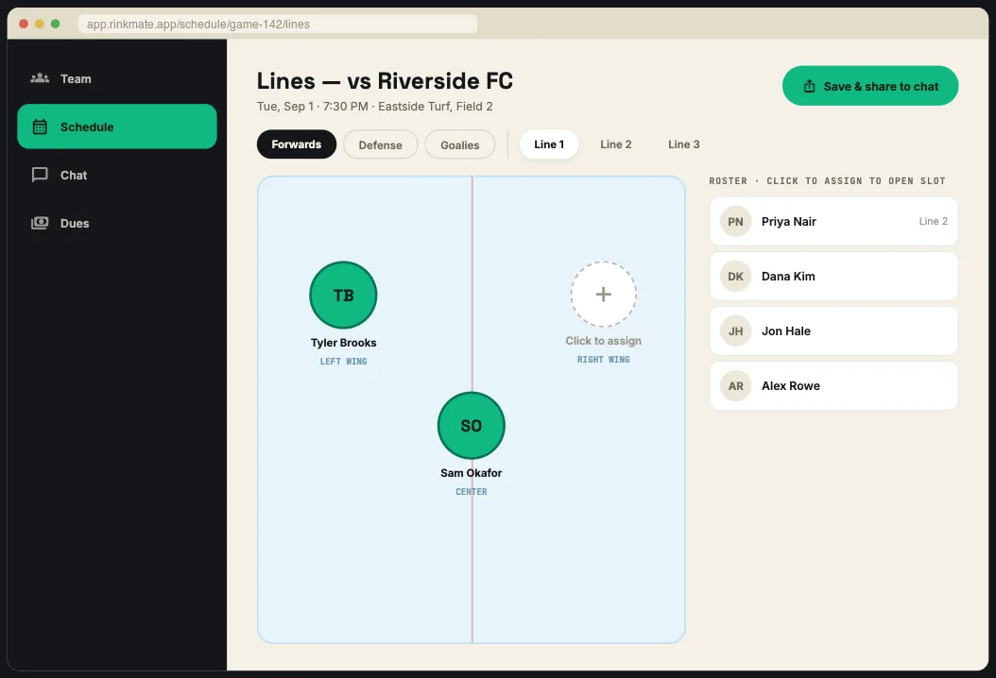Image resolution: width=996 pixels, height=678 pixels.
Task: Click the Line 2 tag on Priya Nair
Action: click(x=933, y=221)
